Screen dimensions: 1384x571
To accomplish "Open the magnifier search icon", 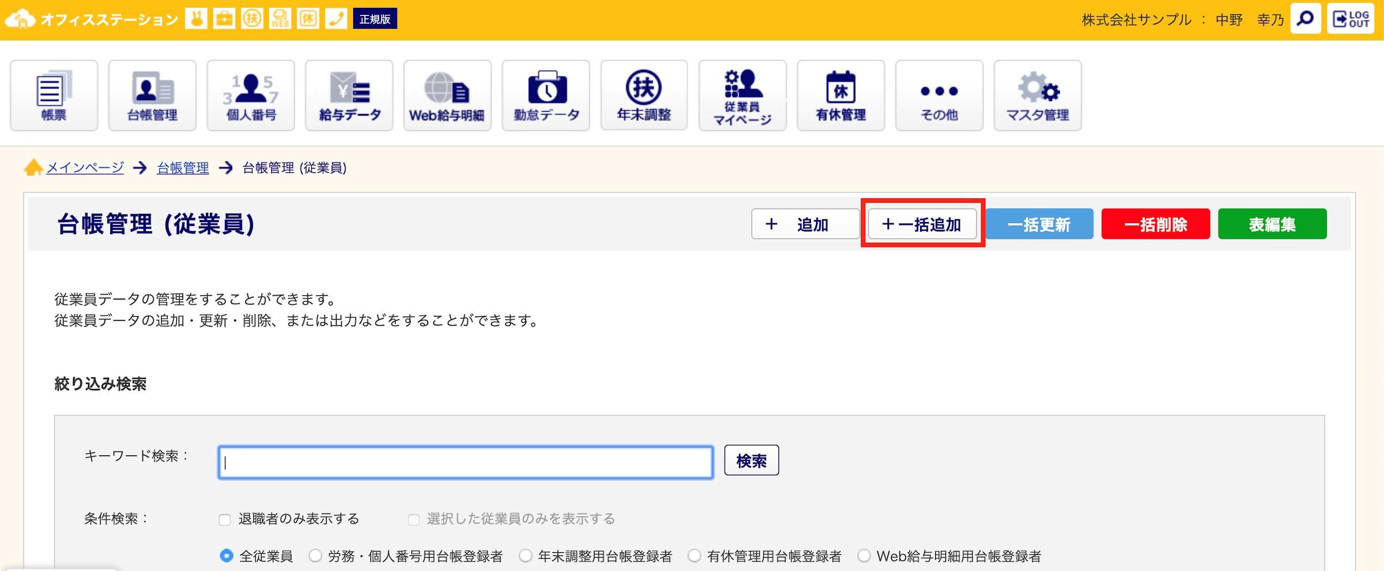I will [x=1305, y=19].
